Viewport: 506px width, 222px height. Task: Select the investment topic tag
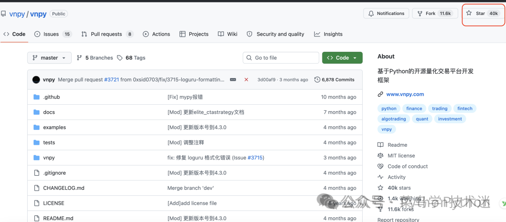tap(450, 119)
